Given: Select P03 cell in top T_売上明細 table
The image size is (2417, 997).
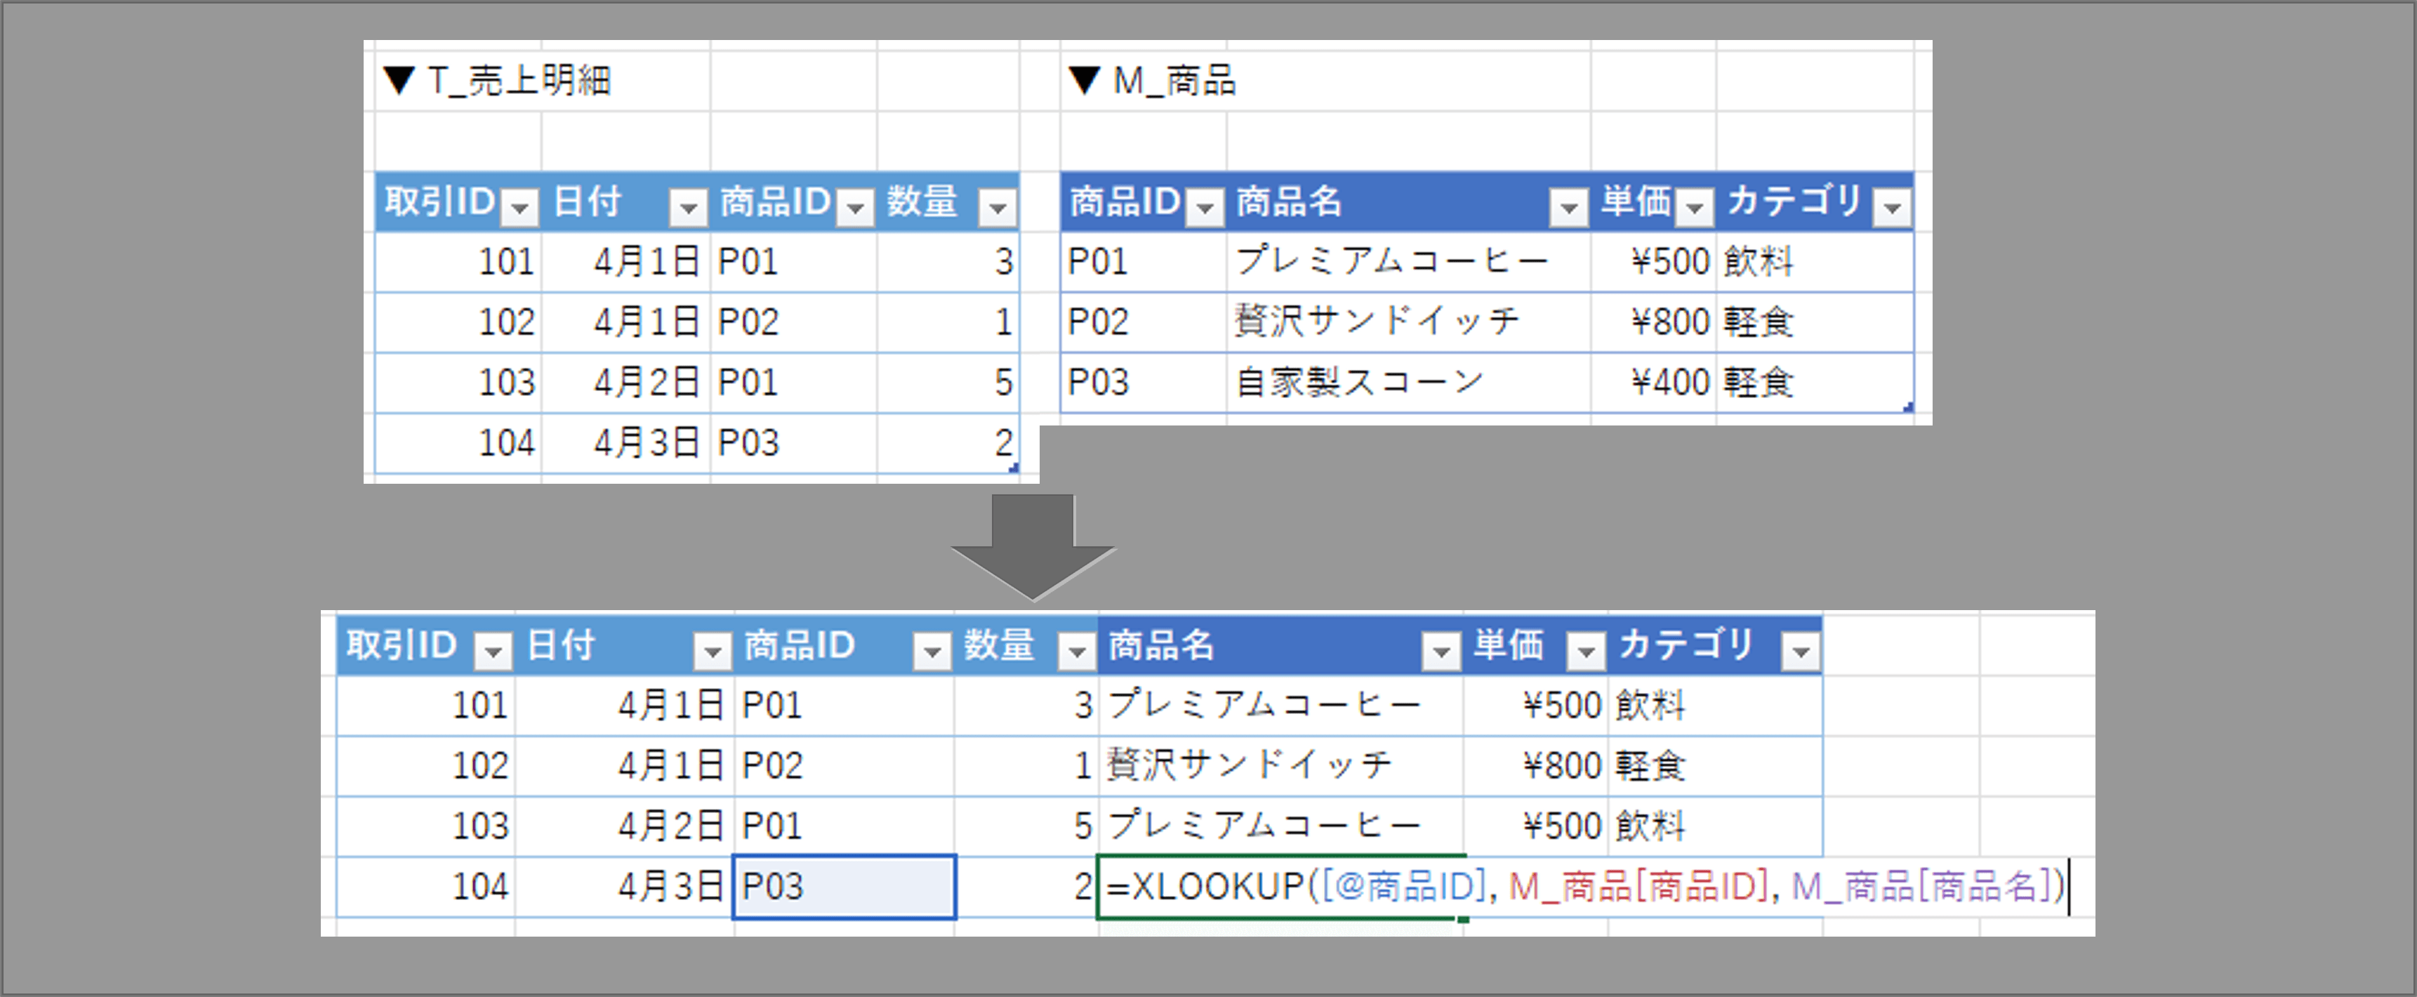Looking at the screenshot, I should [x=794, y=442].
